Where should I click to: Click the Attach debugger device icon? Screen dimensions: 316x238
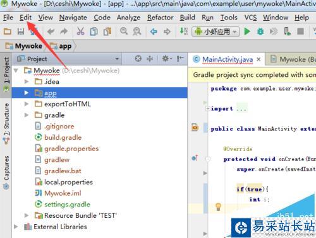[287, 31]
